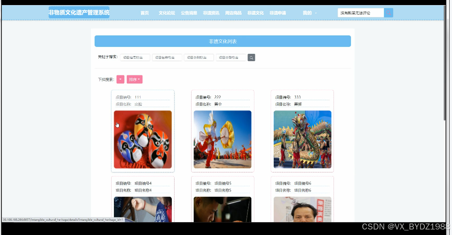Open the unlabeled pink dropdown beside 下拉搜索

pos(120,80)
